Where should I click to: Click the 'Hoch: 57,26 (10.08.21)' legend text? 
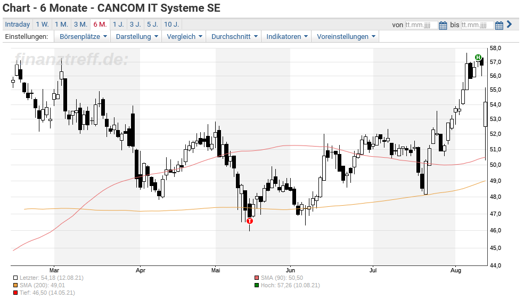(290, 285)
